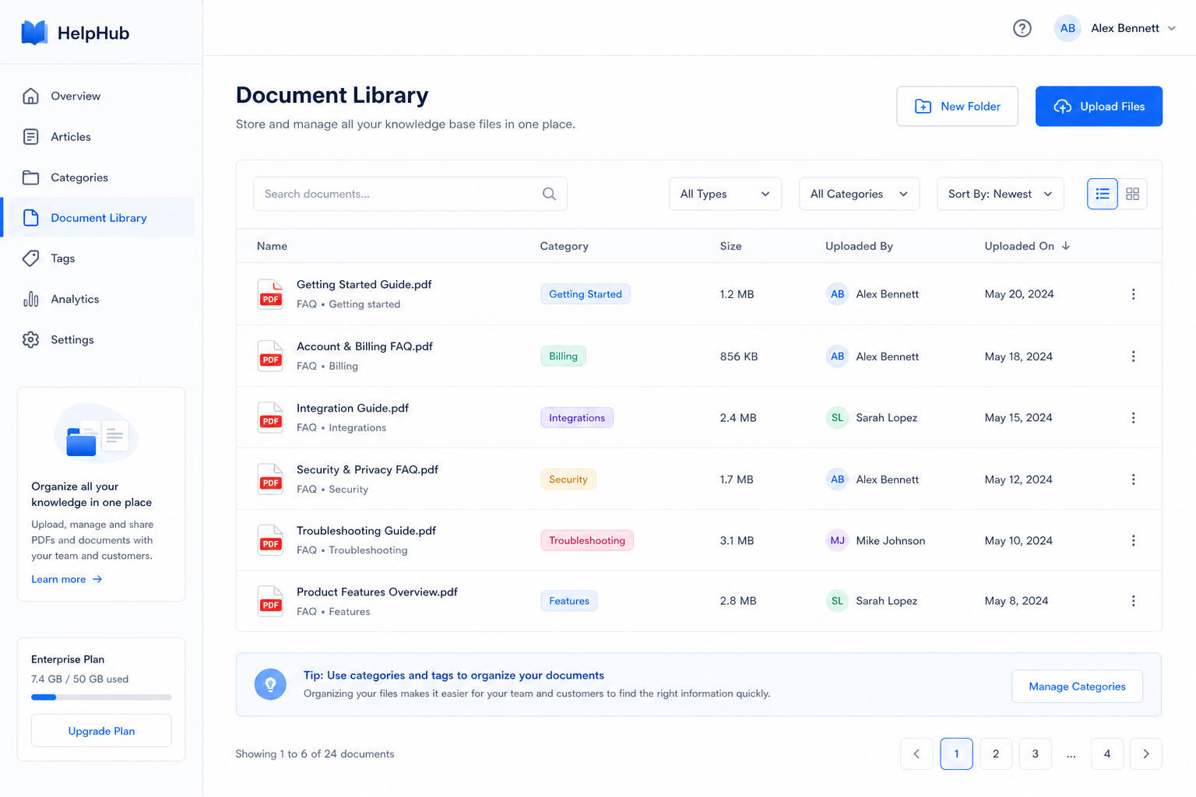Open the Sort By: Newest dropdown

point(1001,194)
